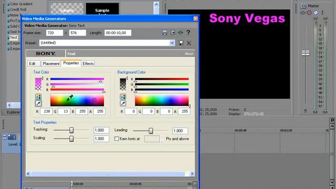Click the Replace Plug-In icon
Image resolution: width=336 pixels, height=189 pixels.
(x=173, y=33)
